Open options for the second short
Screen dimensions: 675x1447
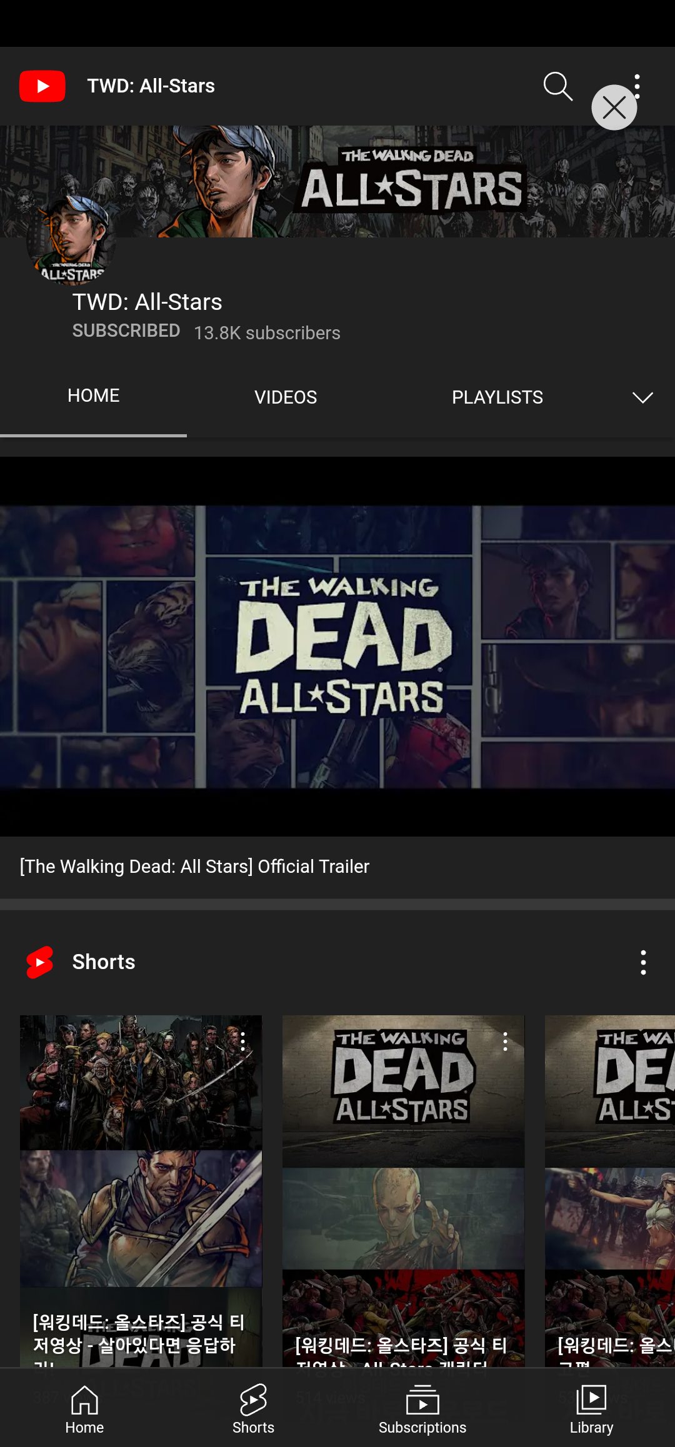point(505,1042)
